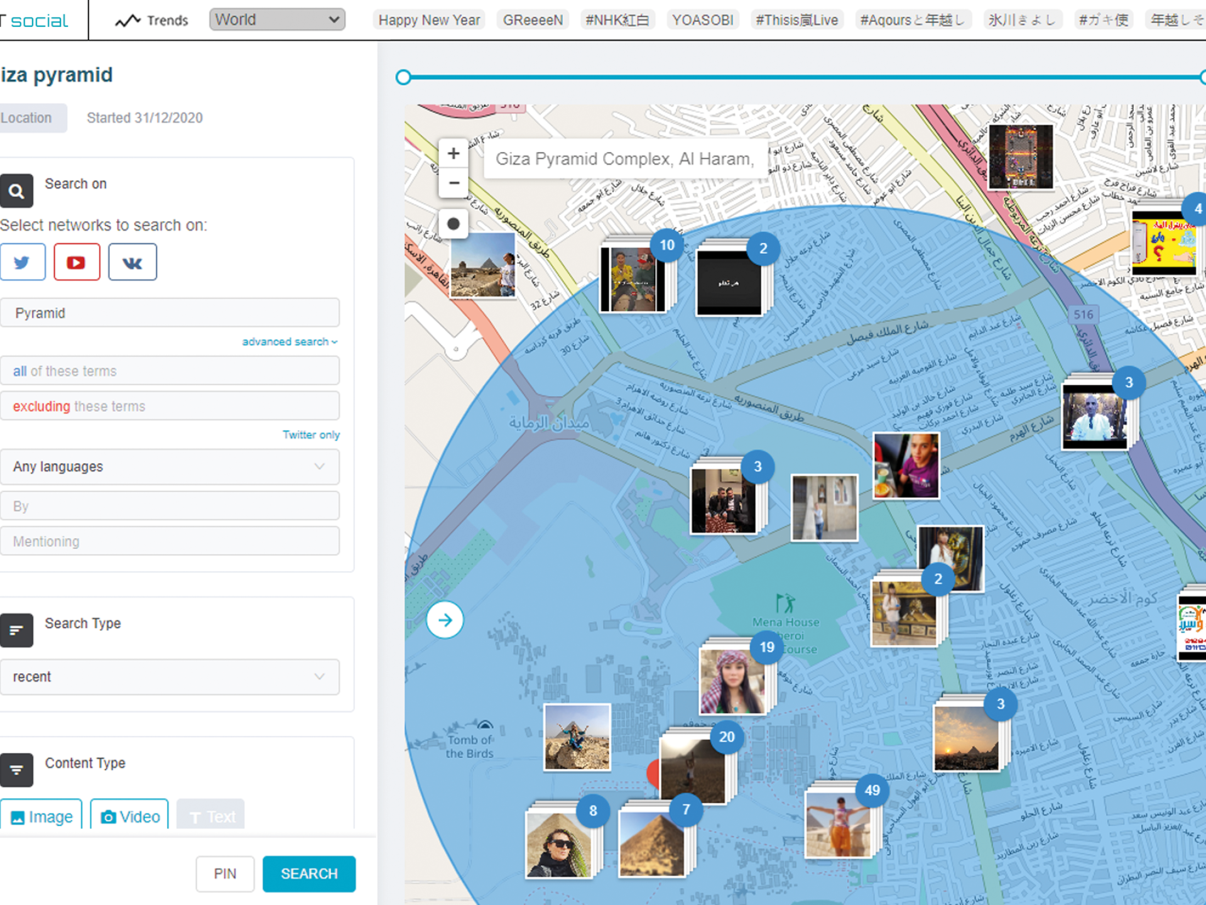Image resolution: width=1206 pixels, height=905 pixels.
Task: Select the YOASOBI trend tag
Action: [x=702, y=20]
